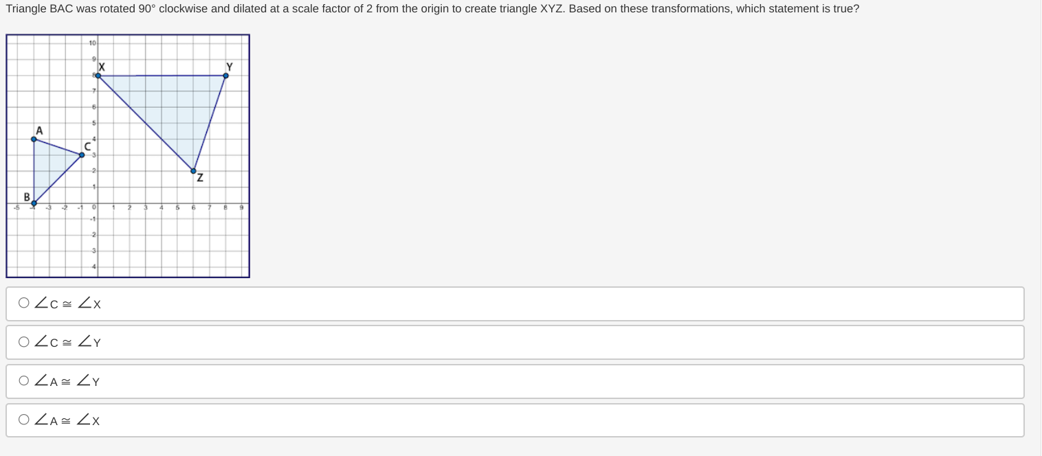This screenshot has height=456, width=1042.
Task: Select the radio button for ∠A ≅ ∠Y
Action: 24,380
